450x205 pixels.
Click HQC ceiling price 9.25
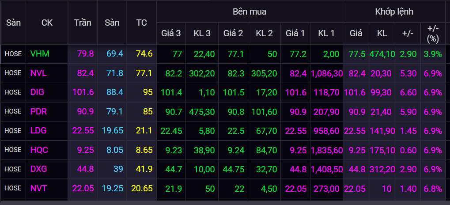[86, 150]
